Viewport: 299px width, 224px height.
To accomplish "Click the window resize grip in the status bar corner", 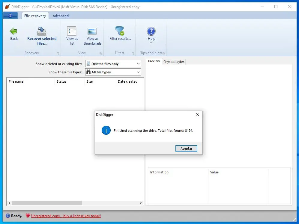I will coord(295,220).
